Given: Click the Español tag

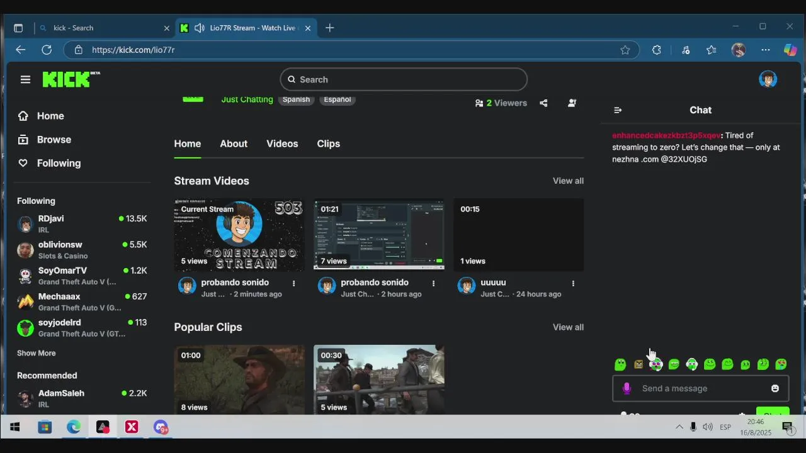Looking at the screenshot, I should pyautogui.click(x=338, y=99).
